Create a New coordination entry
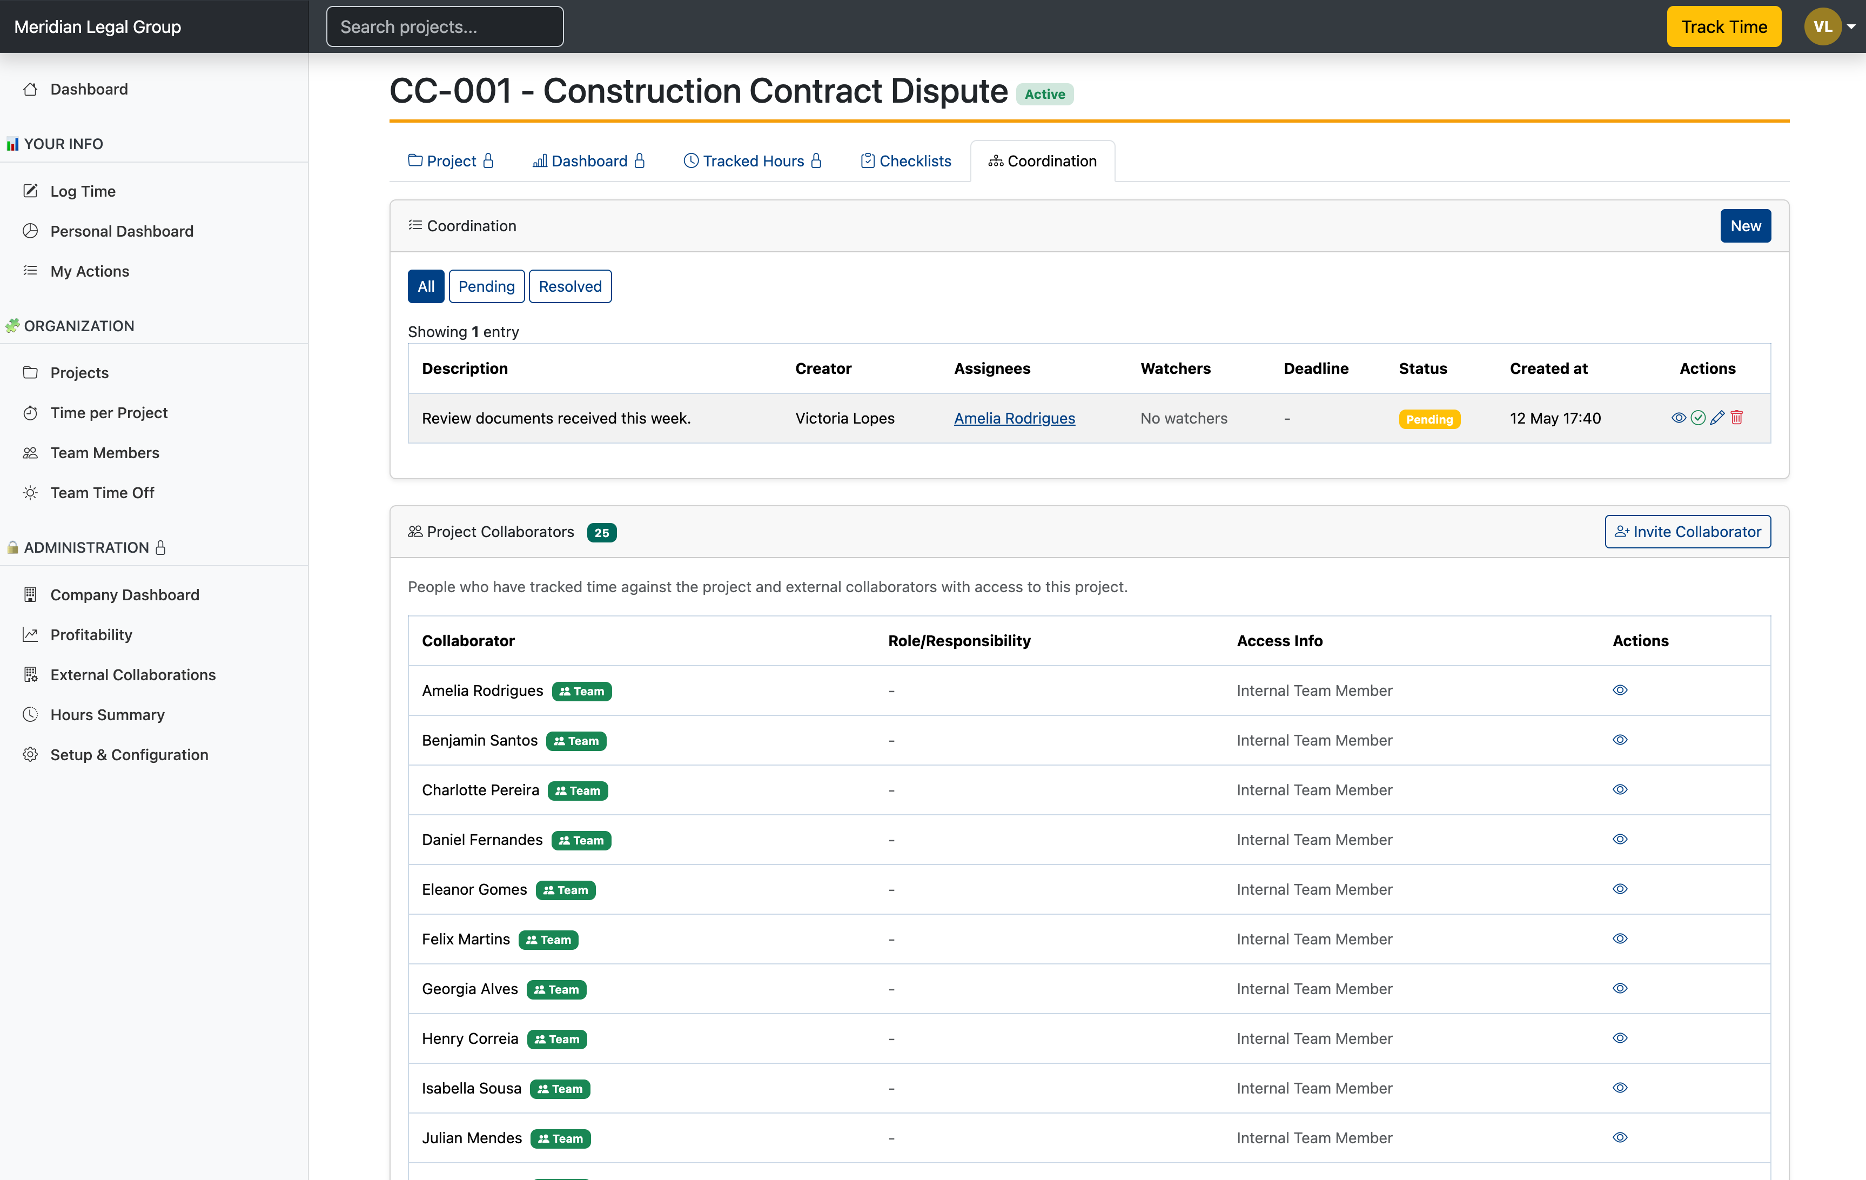 (1745, 225)
